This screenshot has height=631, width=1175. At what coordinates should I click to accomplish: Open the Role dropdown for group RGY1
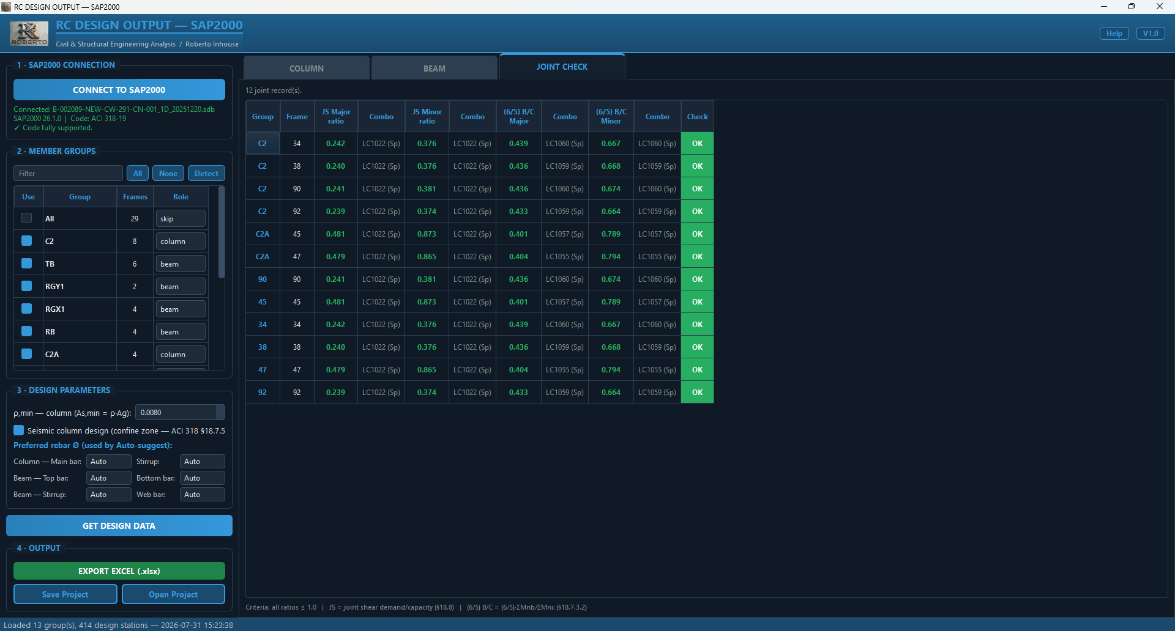pyautogui.click(x=181, y=287)
